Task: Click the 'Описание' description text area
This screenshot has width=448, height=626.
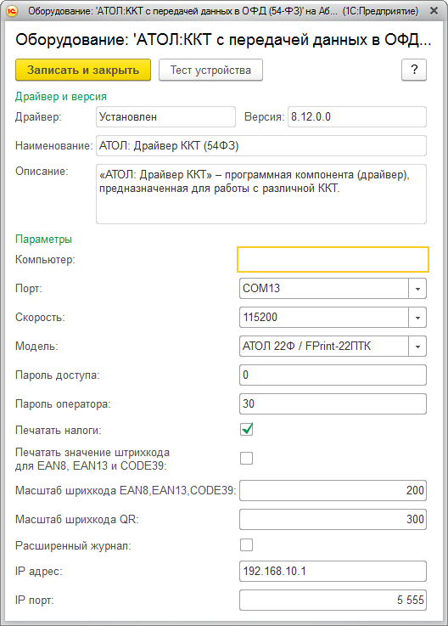Action: (x=261, y=194)
